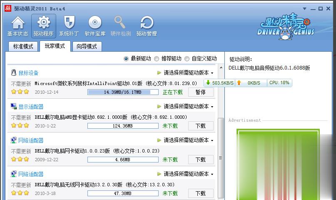The image size is (336, 200).
Task: Click the 503.5KB/S download speed text
Action: coord(223,83)
